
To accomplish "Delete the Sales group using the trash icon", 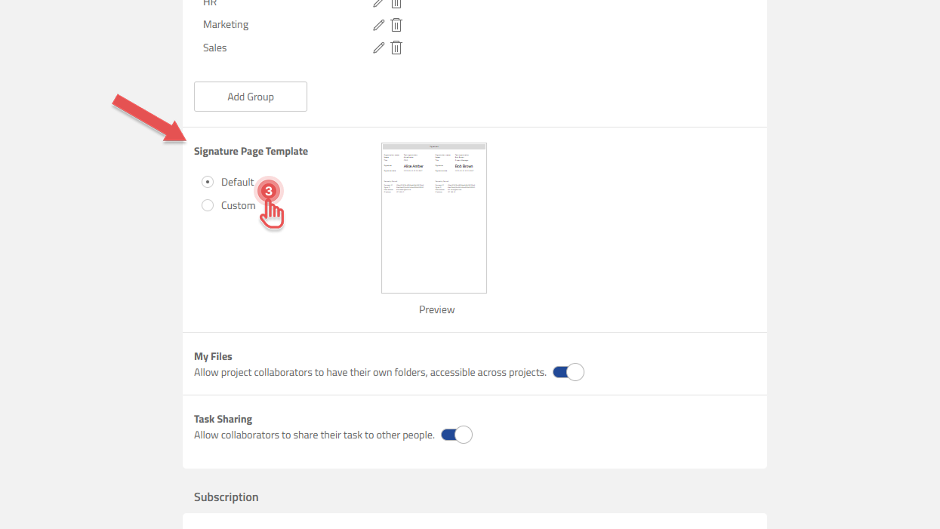I will coord(396,48).
